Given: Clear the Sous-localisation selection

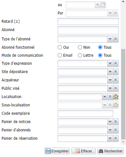Looking at the screenshot, I should (110, 105).
